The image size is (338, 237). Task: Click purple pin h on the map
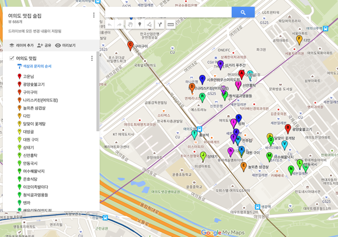click(230, 152)
